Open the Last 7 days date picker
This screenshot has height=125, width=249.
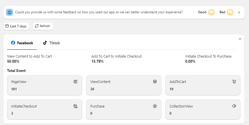click(x=16, y=26)
